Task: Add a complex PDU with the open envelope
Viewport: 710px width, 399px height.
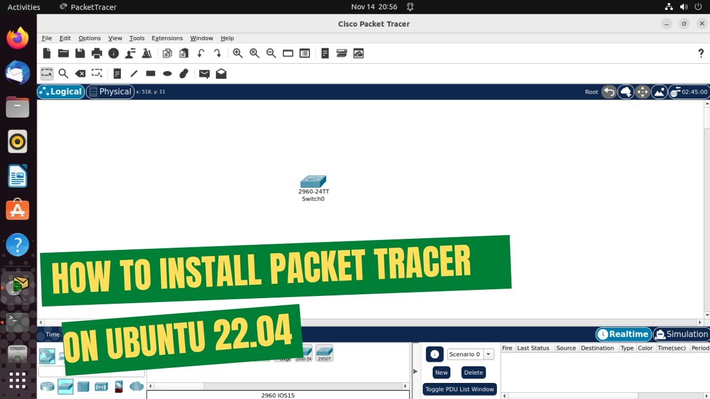Action: click(x=221, y=74)
